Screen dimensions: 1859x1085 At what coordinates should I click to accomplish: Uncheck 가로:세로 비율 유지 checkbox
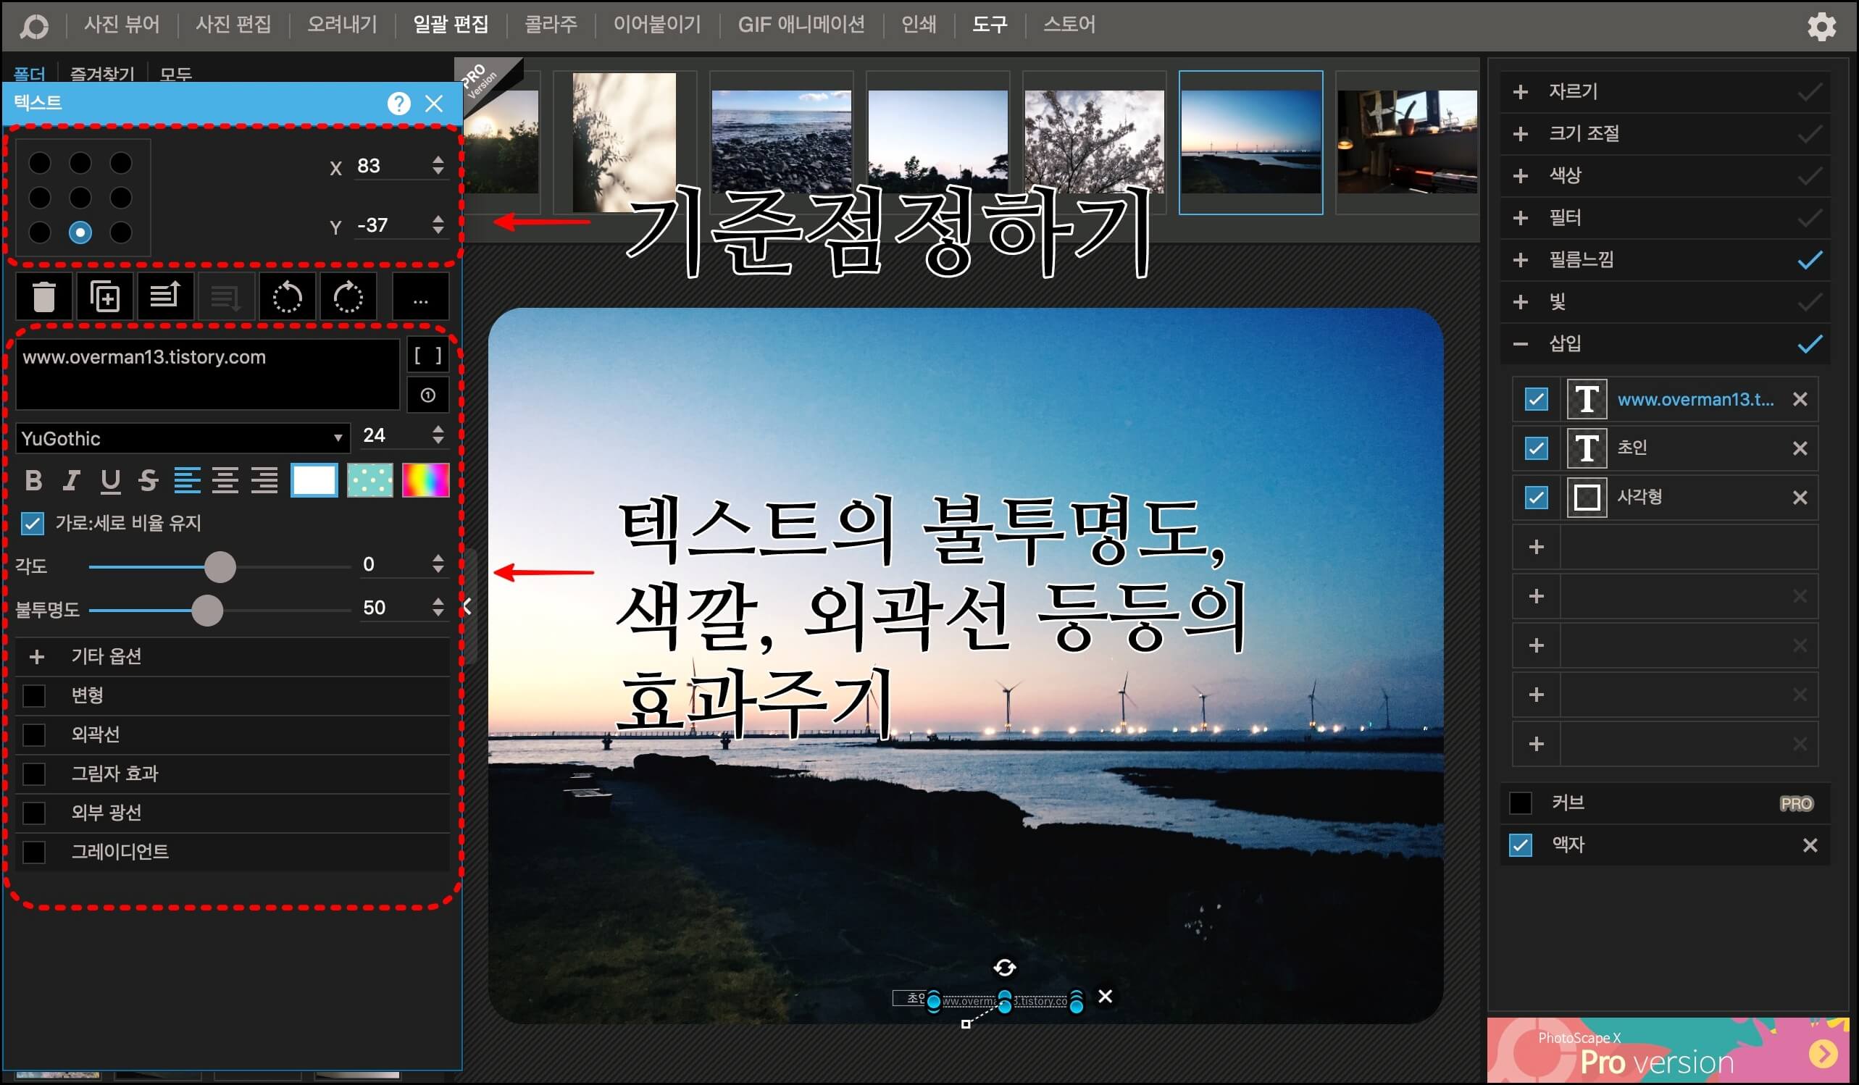pos(33,524)
